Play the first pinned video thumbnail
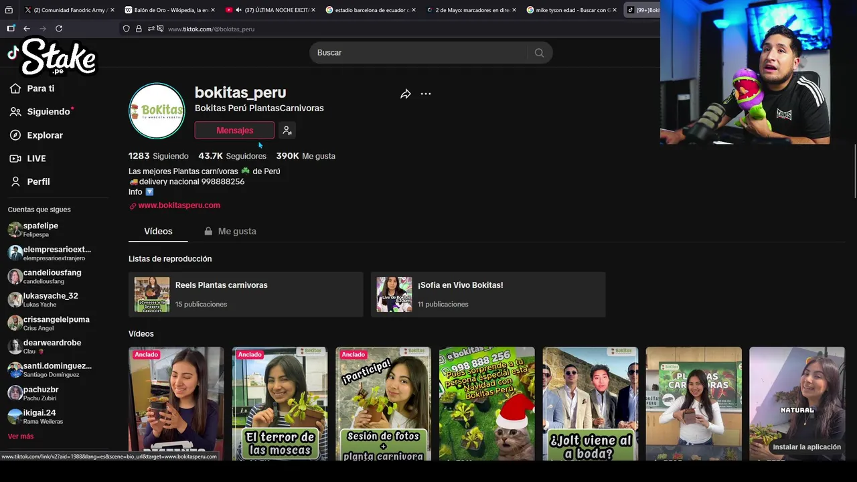 pyautogui.click(x=176, y=404)
